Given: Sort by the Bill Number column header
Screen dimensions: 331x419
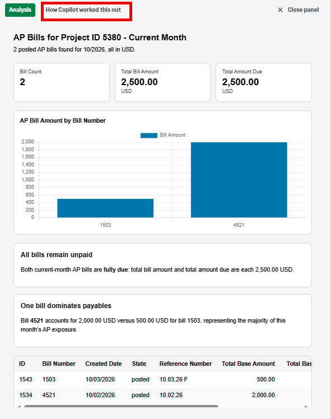Looking at the screenshot, I should pyautogui.click(x=59, y=364).
